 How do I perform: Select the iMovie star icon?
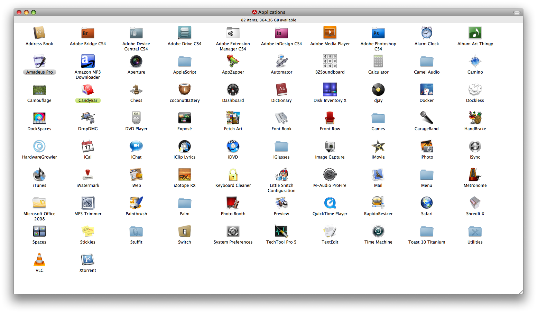378,146
